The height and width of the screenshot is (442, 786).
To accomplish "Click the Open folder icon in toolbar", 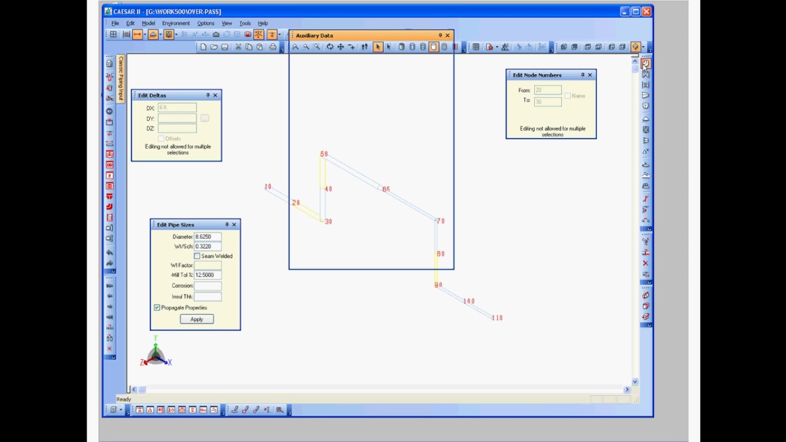I will [214, 47].
